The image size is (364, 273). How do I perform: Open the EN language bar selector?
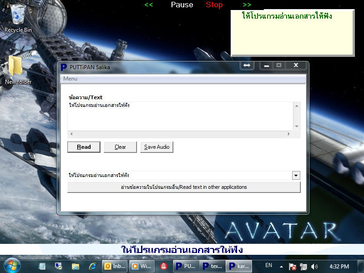(268, 266)
